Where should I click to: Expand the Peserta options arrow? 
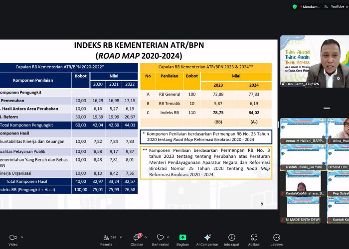(122, 237)
